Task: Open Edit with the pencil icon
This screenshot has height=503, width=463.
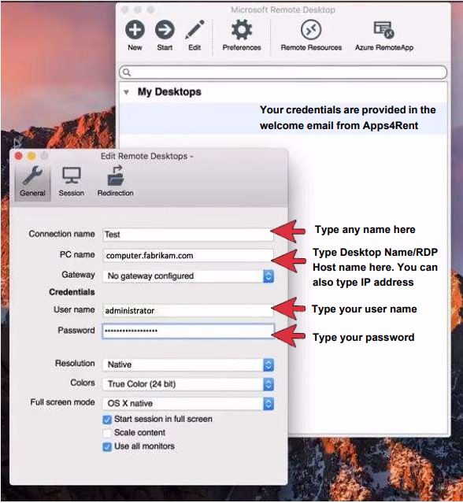Action: coord(194,29)
